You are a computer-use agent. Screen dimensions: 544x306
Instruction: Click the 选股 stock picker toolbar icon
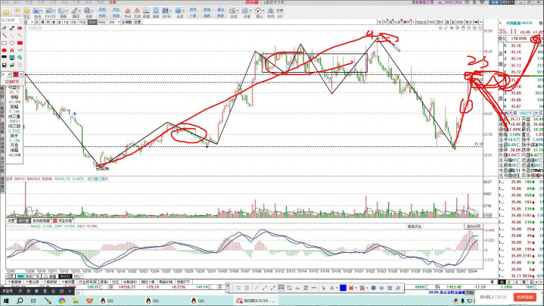pos(88,11)
